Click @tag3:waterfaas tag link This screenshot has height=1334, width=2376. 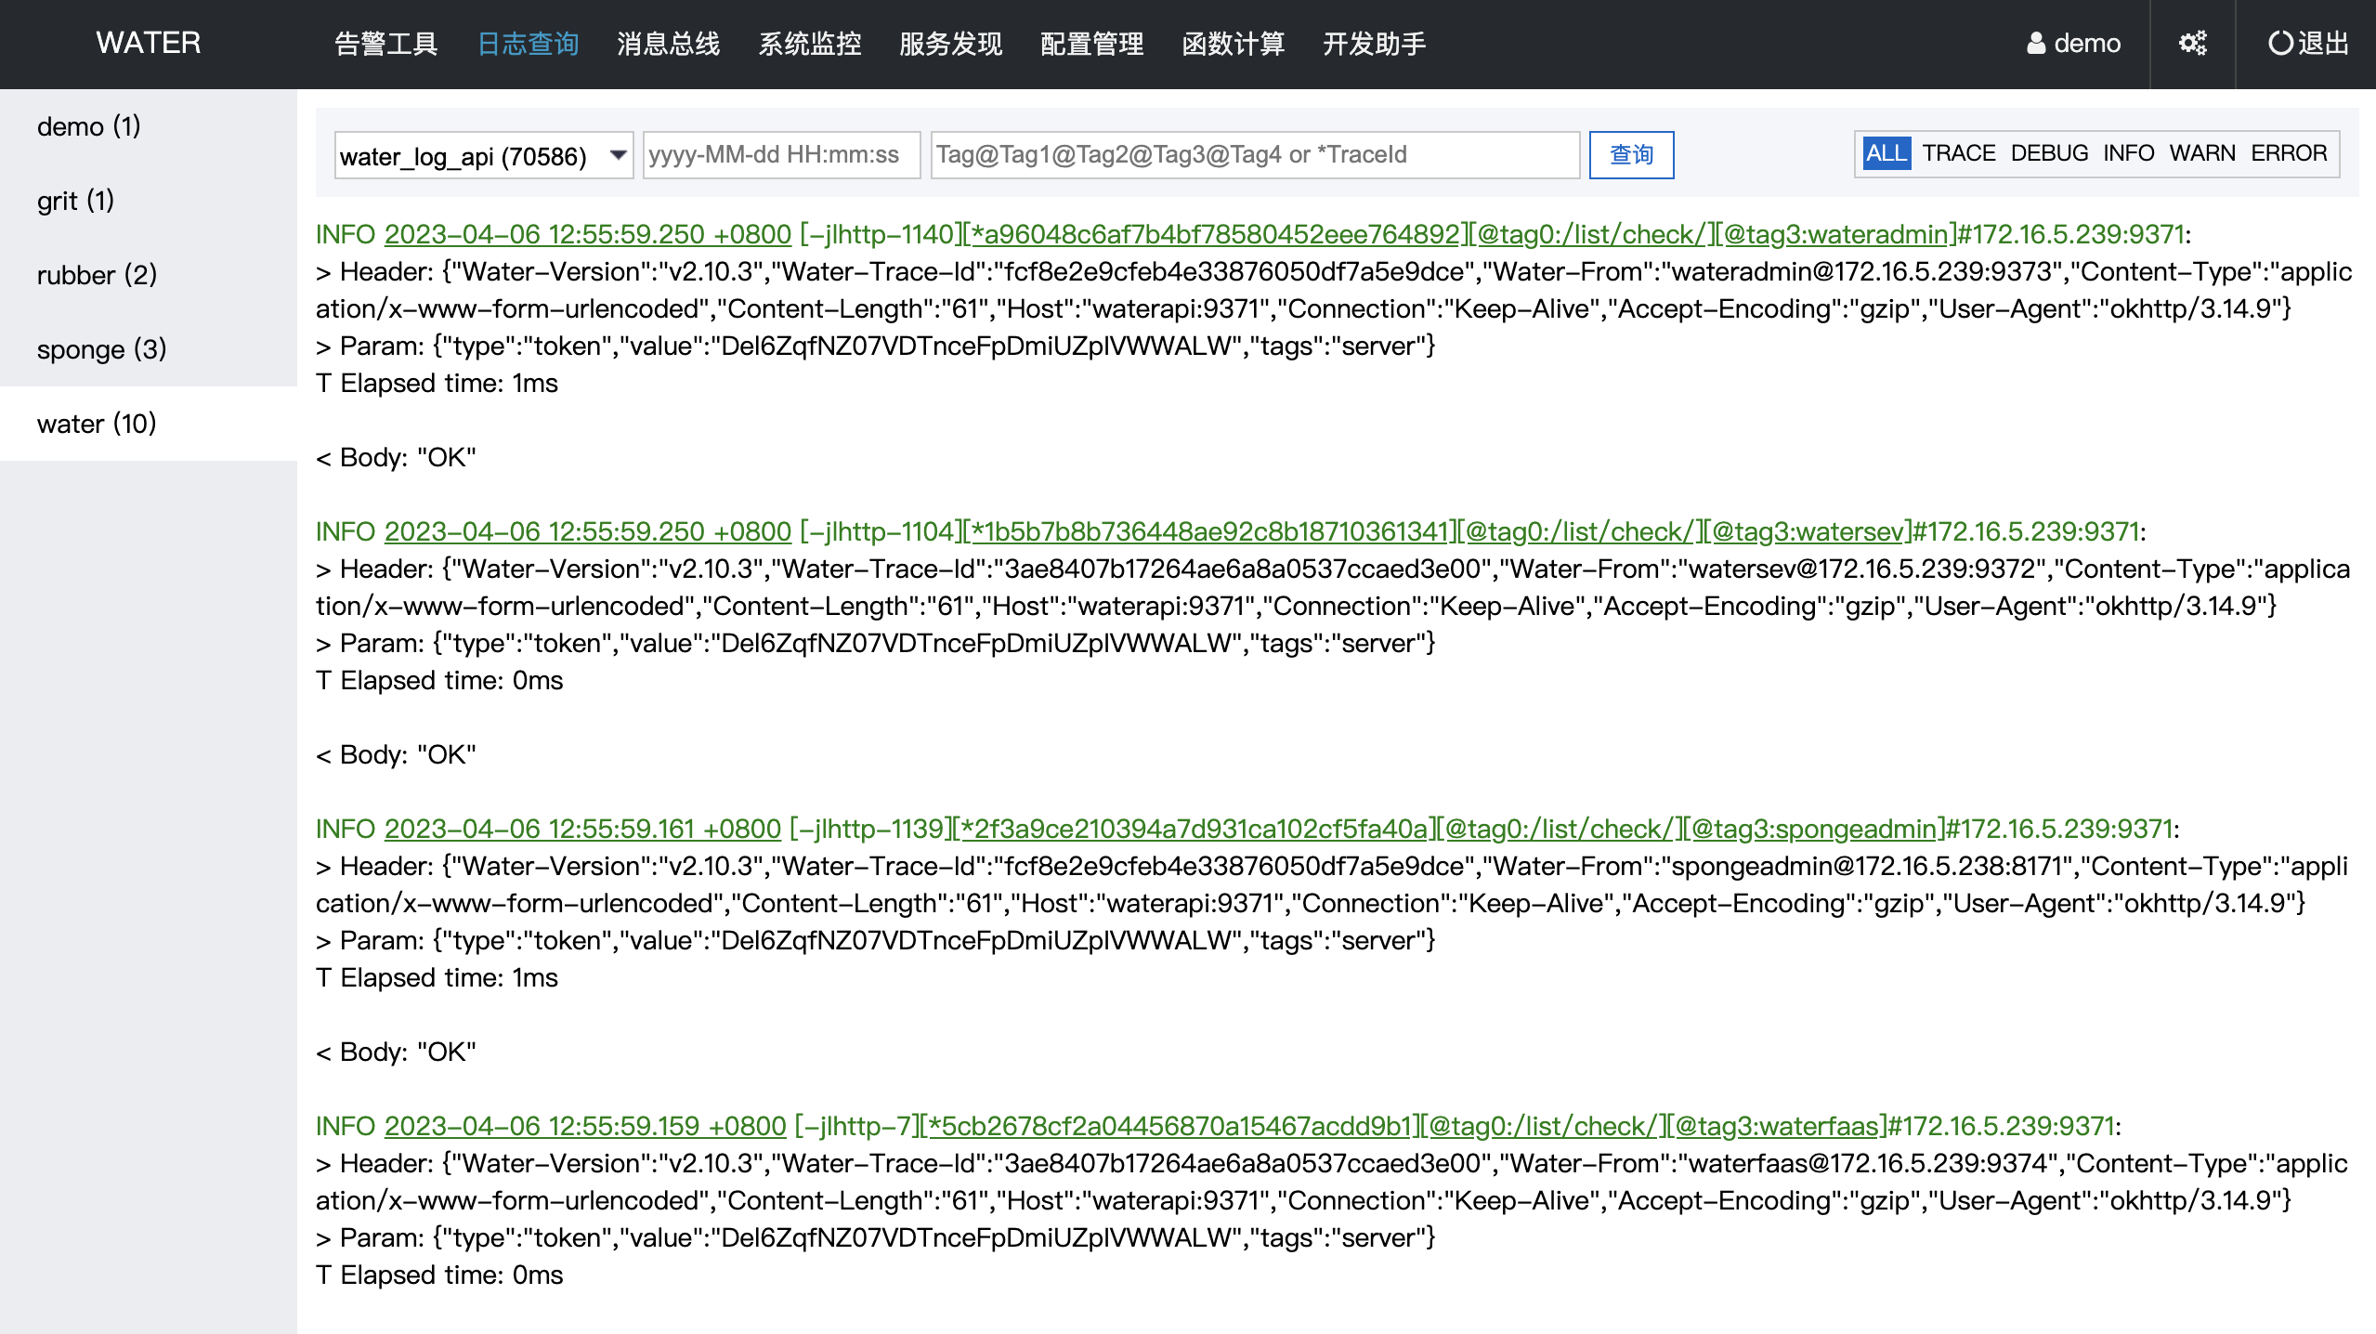coord(1778,1126)
